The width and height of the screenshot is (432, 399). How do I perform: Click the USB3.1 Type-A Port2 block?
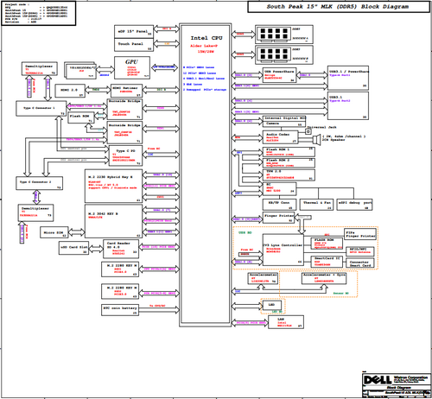pos(348,105)
